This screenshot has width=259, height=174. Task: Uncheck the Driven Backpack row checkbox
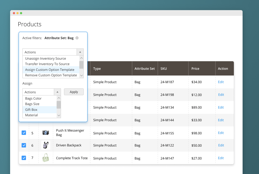pos(24,145)
